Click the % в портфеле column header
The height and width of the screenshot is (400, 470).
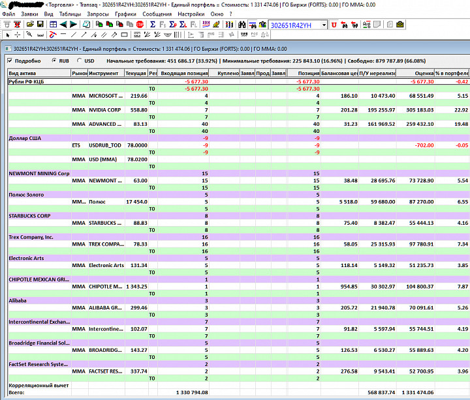[452, 73]
